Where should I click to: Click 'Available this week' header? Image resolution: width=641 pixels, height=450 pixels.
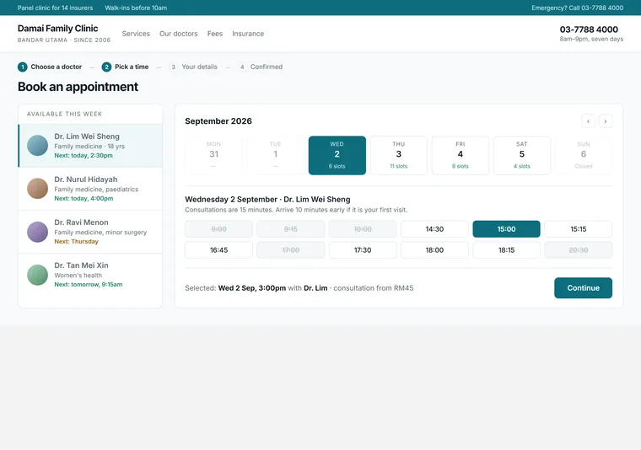point(65,114)
